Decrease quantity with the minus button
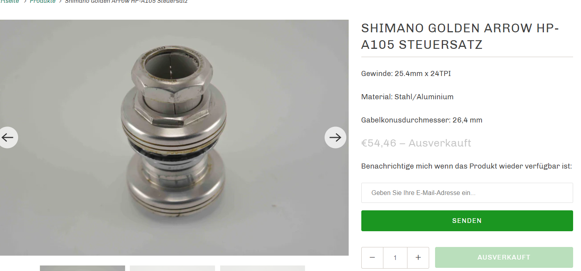This screenshot has height=271, width=581. coord(372,258)
